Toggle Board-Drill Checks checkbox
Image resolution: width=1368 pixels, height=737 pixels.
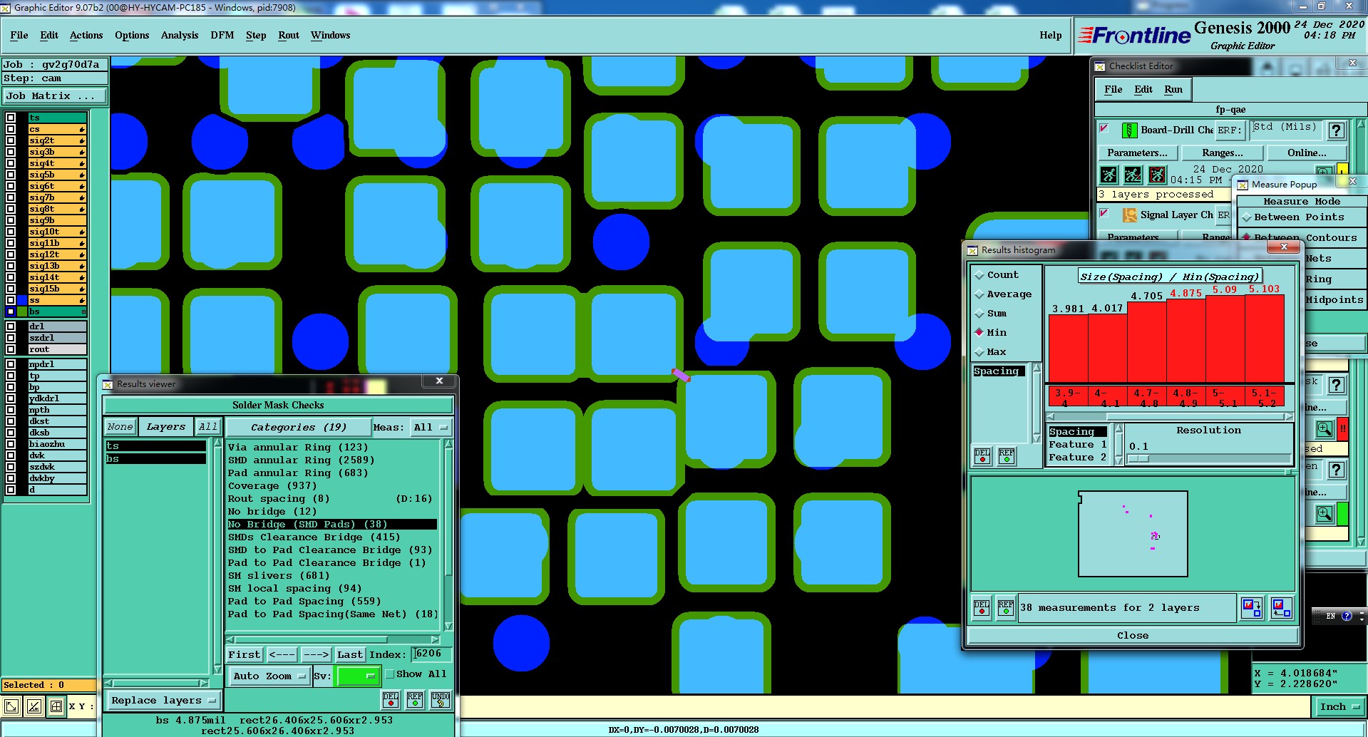point(1104,128)
